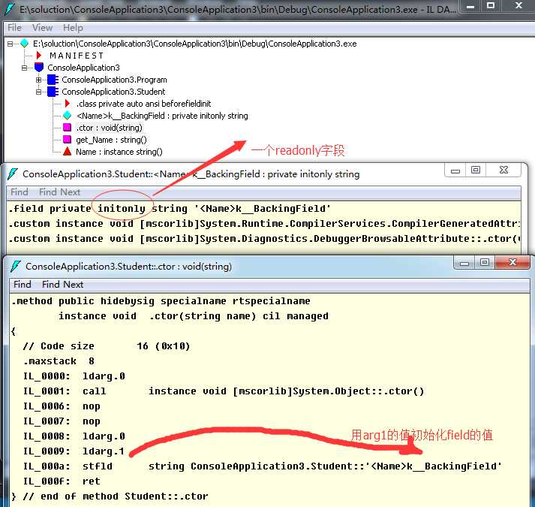The width and height of the screenshot is (535, 507).
Task: Select the get_Name : string() row
Action: 111,140
